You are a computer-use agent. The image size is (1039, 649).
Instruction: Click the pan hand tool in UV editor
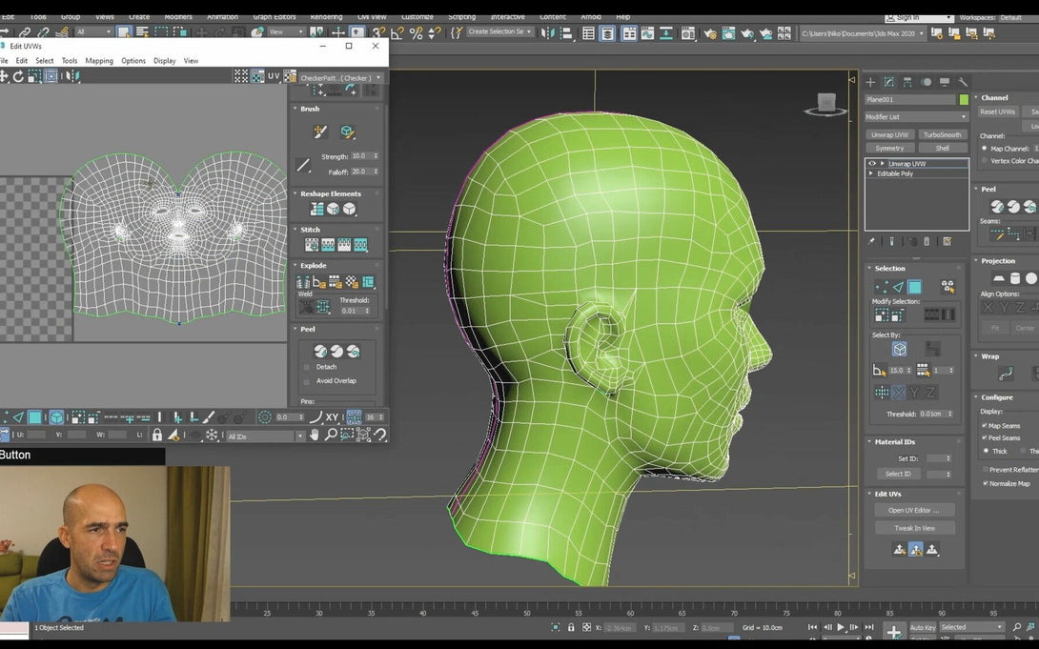[x=315, y=435]
